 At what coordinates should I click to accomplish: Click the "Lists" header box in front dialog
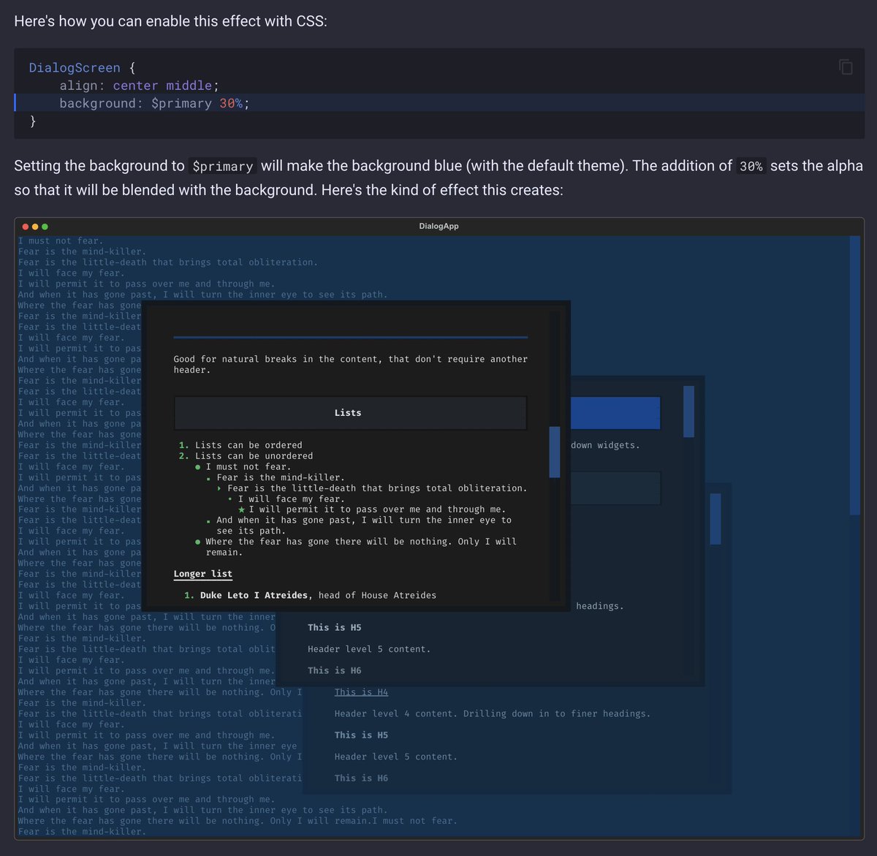[350, 413]
